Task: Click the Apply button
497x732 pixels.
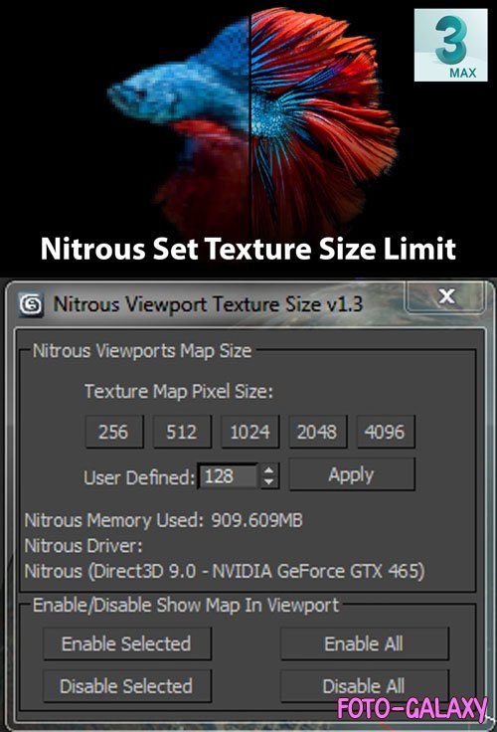Action: [352, 474]
